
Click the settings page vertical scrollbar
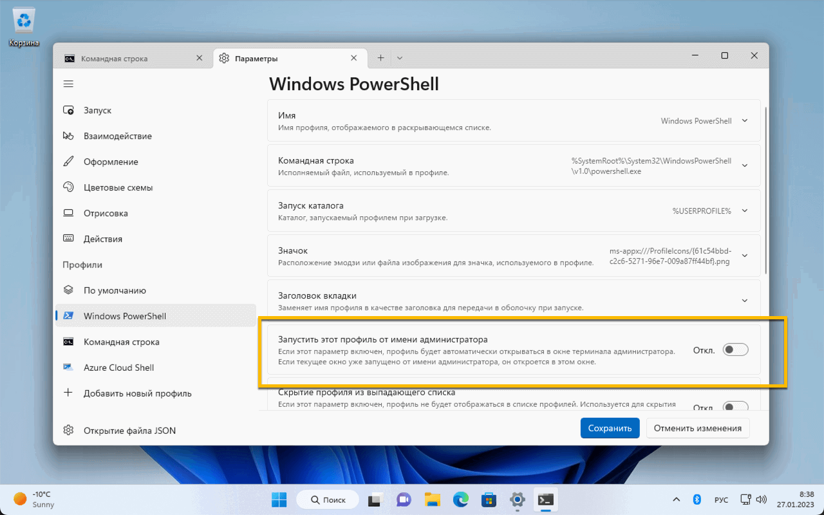[x=765, y=190]
